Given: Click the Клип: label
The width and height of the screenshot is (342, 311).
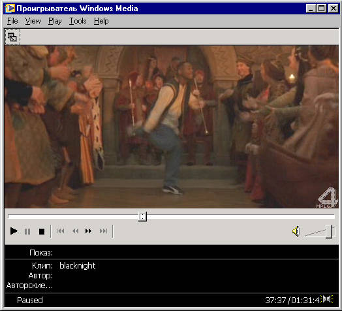Looking at the screenshot, I should coord(42,265).
